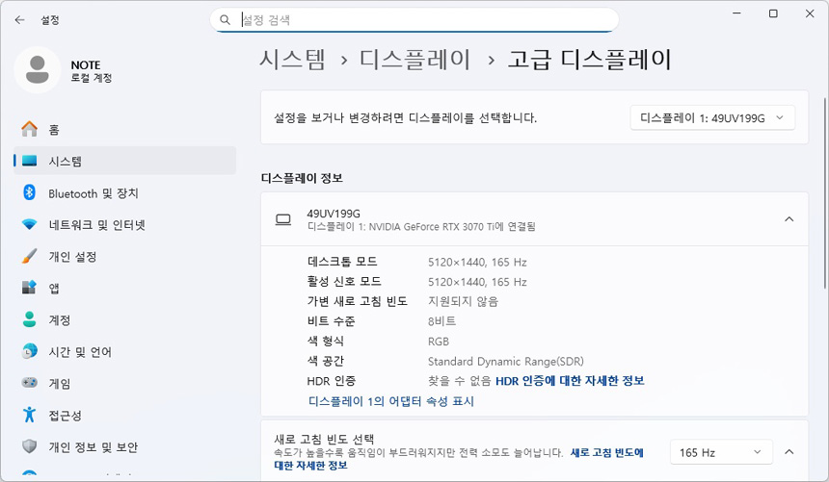Open 디스플레이 1의 어댑터 속성 표시 link

pos(390,401)
